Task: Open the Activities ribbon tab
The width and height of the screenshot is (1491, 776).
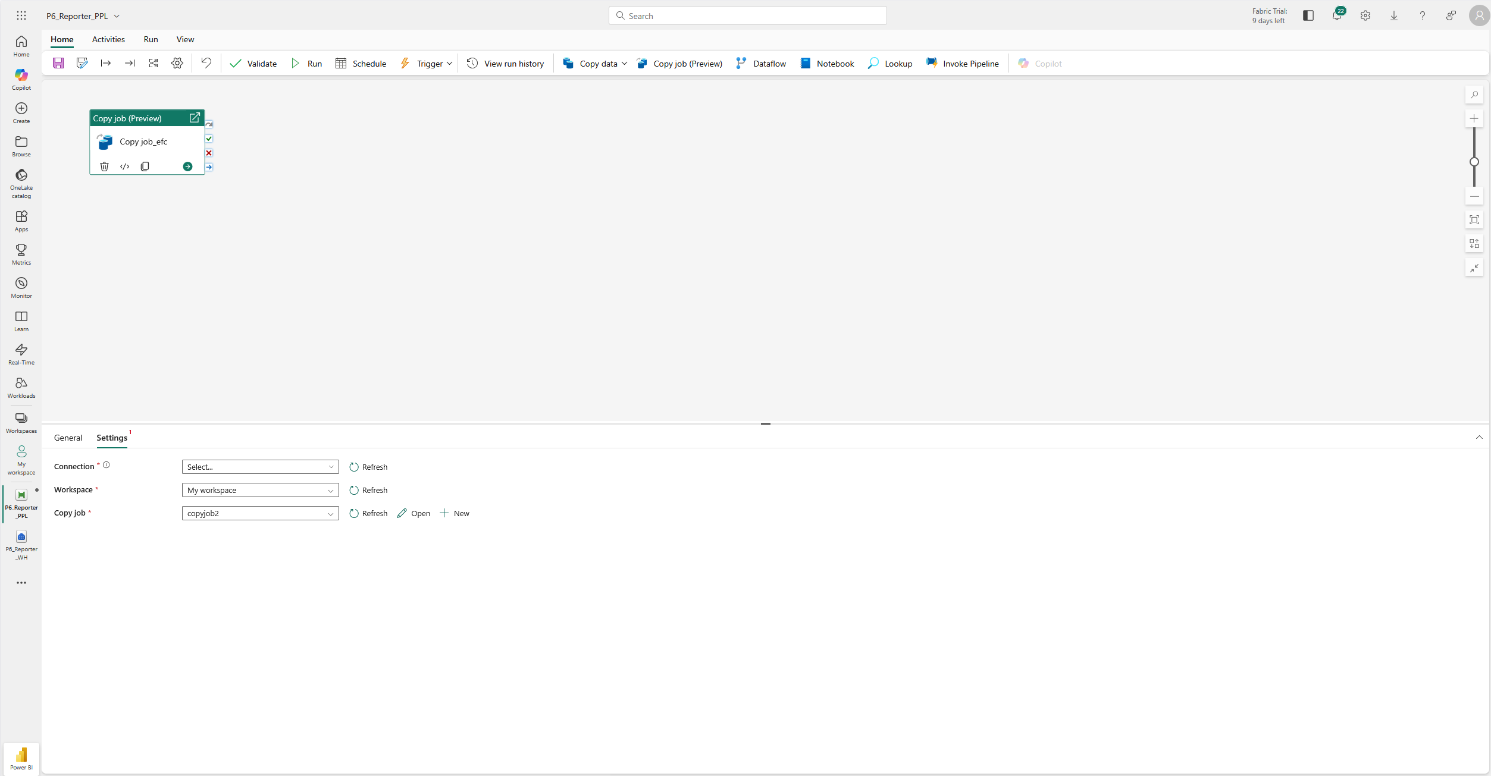Action: point(108,39)
